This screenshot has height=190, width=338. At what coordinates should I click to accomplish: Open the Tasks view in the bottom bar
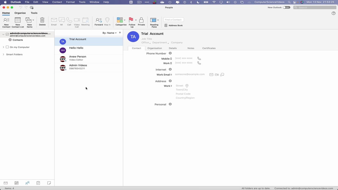38,183
